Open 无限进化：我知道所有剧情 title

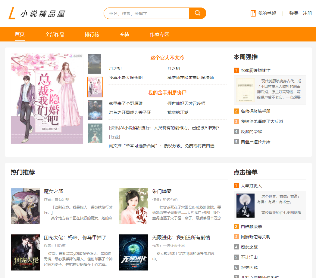tap(181, 238)
